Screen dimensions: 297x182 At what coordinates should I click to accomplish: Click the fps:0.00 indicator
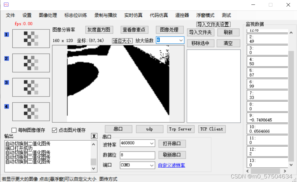coord(24,24)
